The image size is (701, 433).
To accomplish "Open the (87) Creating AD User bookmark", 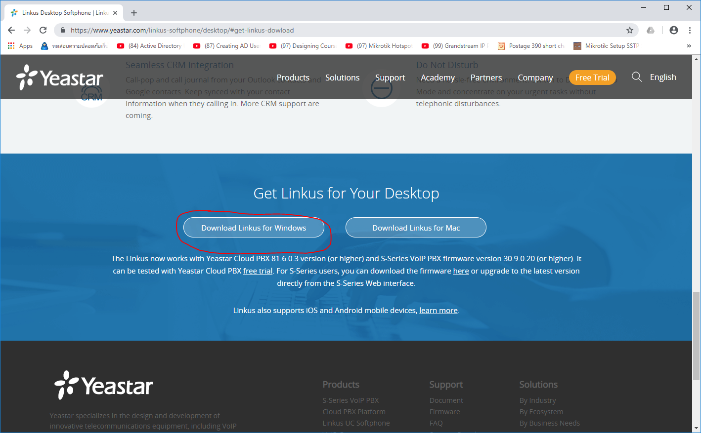I will pos(226,46).
